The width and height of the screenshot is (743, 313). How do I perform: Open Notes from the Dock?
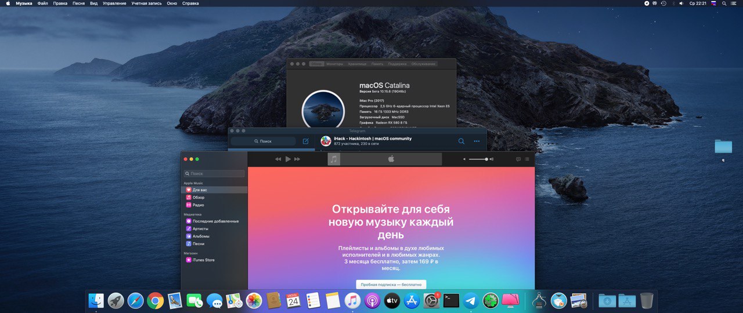coord(333,300)
